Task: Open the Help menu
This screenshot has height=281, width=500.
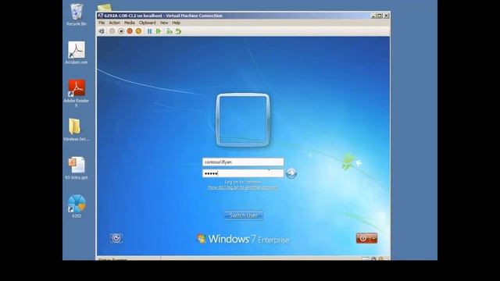Action: 177,23
